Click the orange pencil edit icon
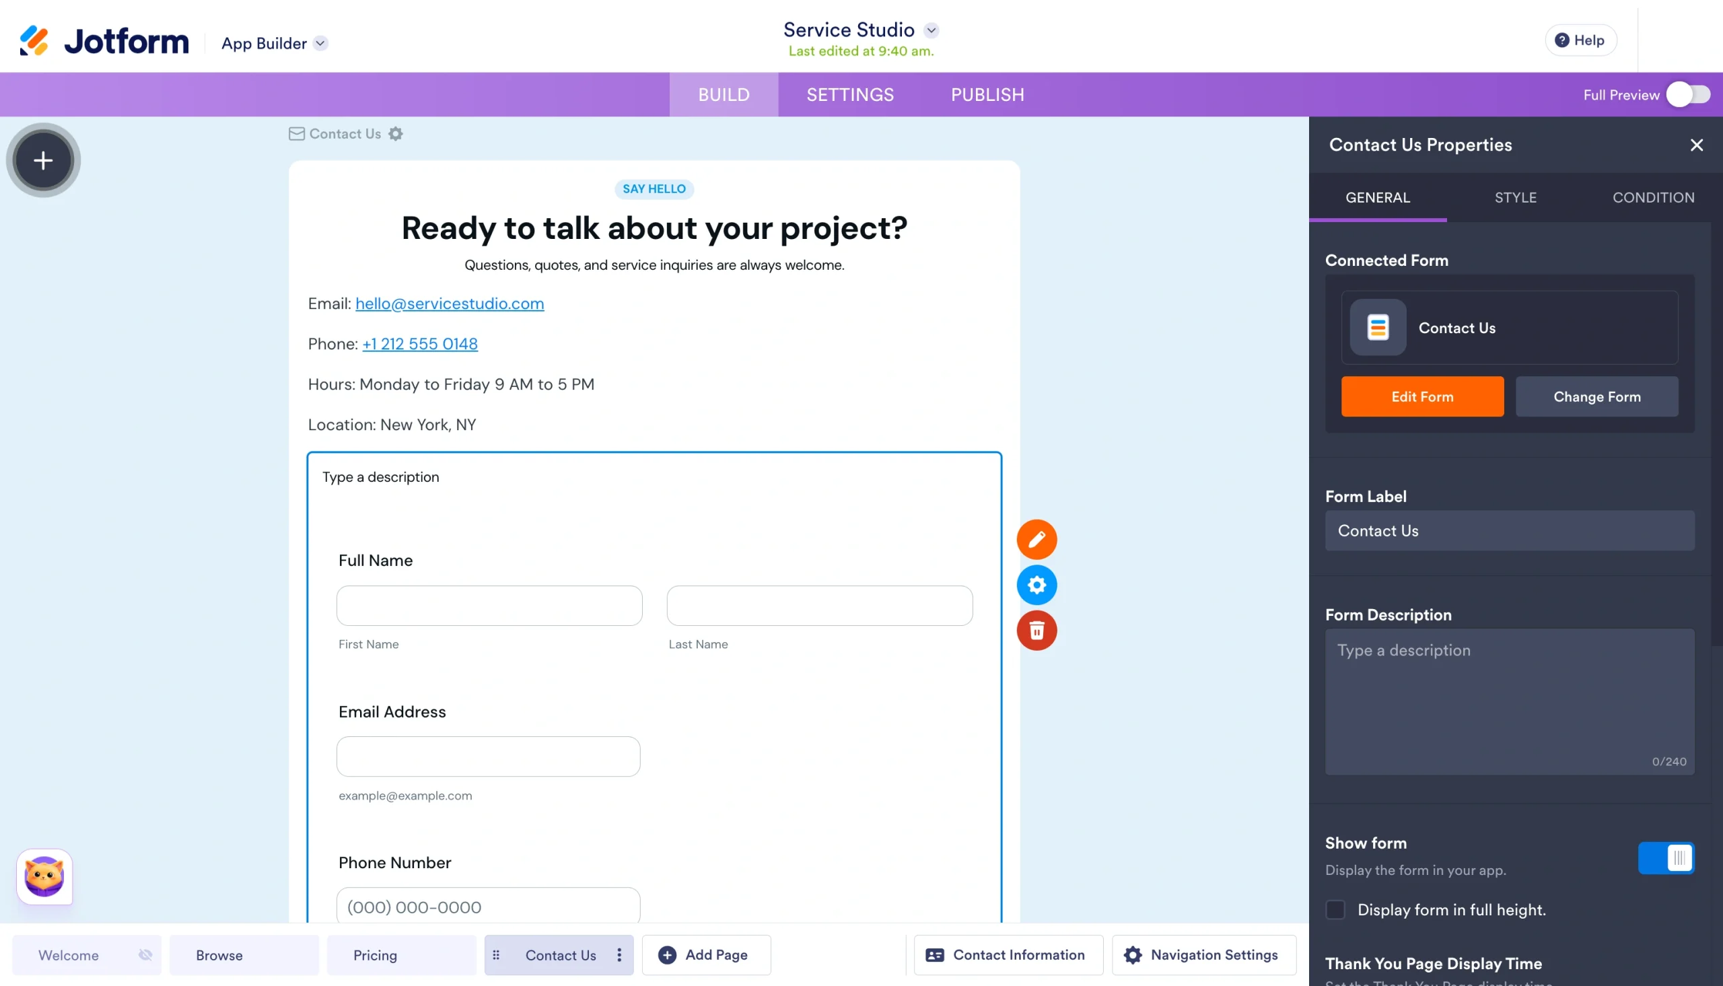1723x986 pixels. click(x=1036, y=539)
